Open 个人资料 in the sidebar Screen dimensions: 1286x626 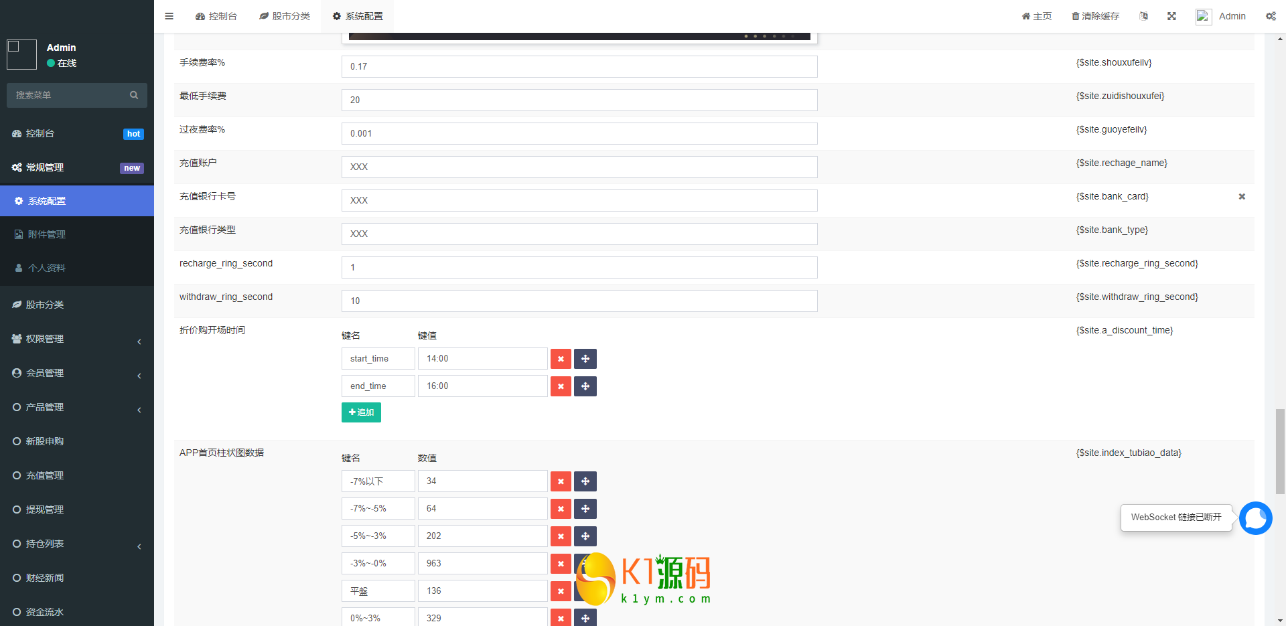click(77, 268)
